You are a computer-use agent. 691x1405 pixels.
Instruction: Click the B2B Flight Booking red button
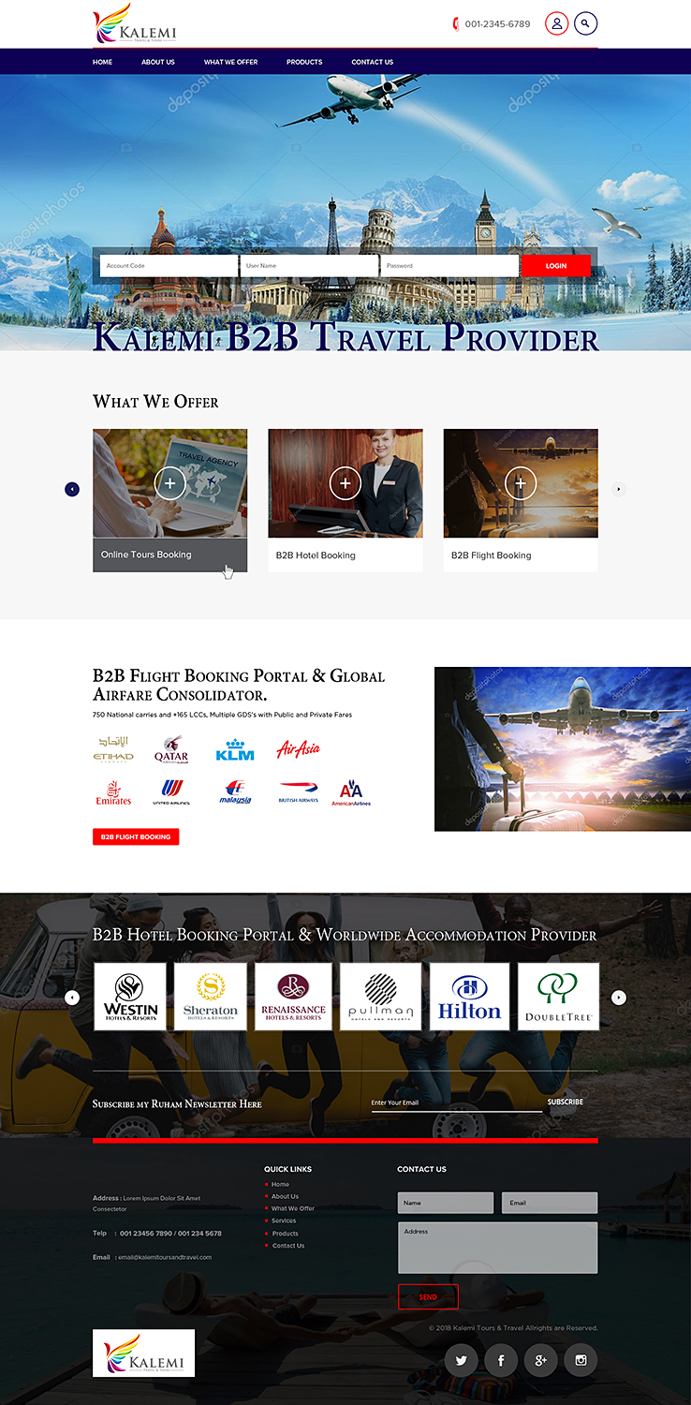[x=136, y=836]
